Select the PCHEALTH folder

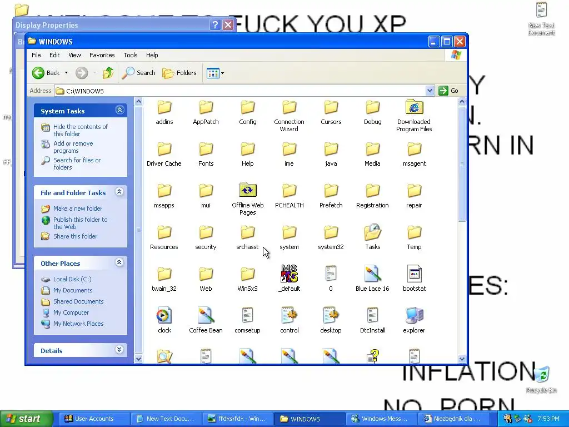289,196
